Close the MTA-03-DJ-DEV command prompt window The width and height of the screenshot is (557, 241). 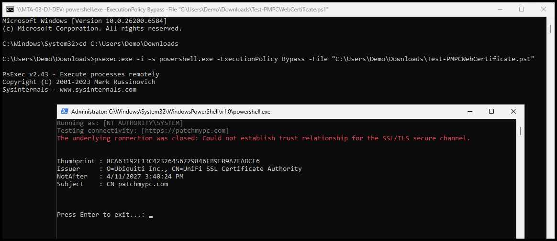tap(544, 10)
